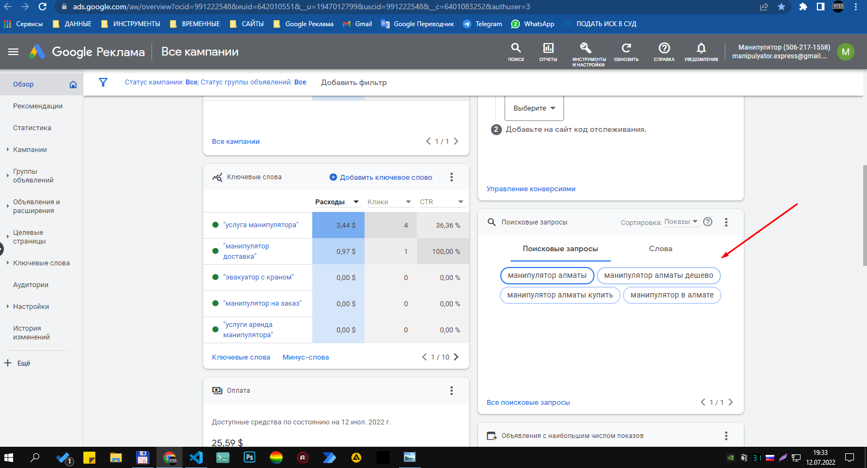Expand Ещё in the sidebar
Viewport: 867px width, 468px height.
click(x=17, y=363)
